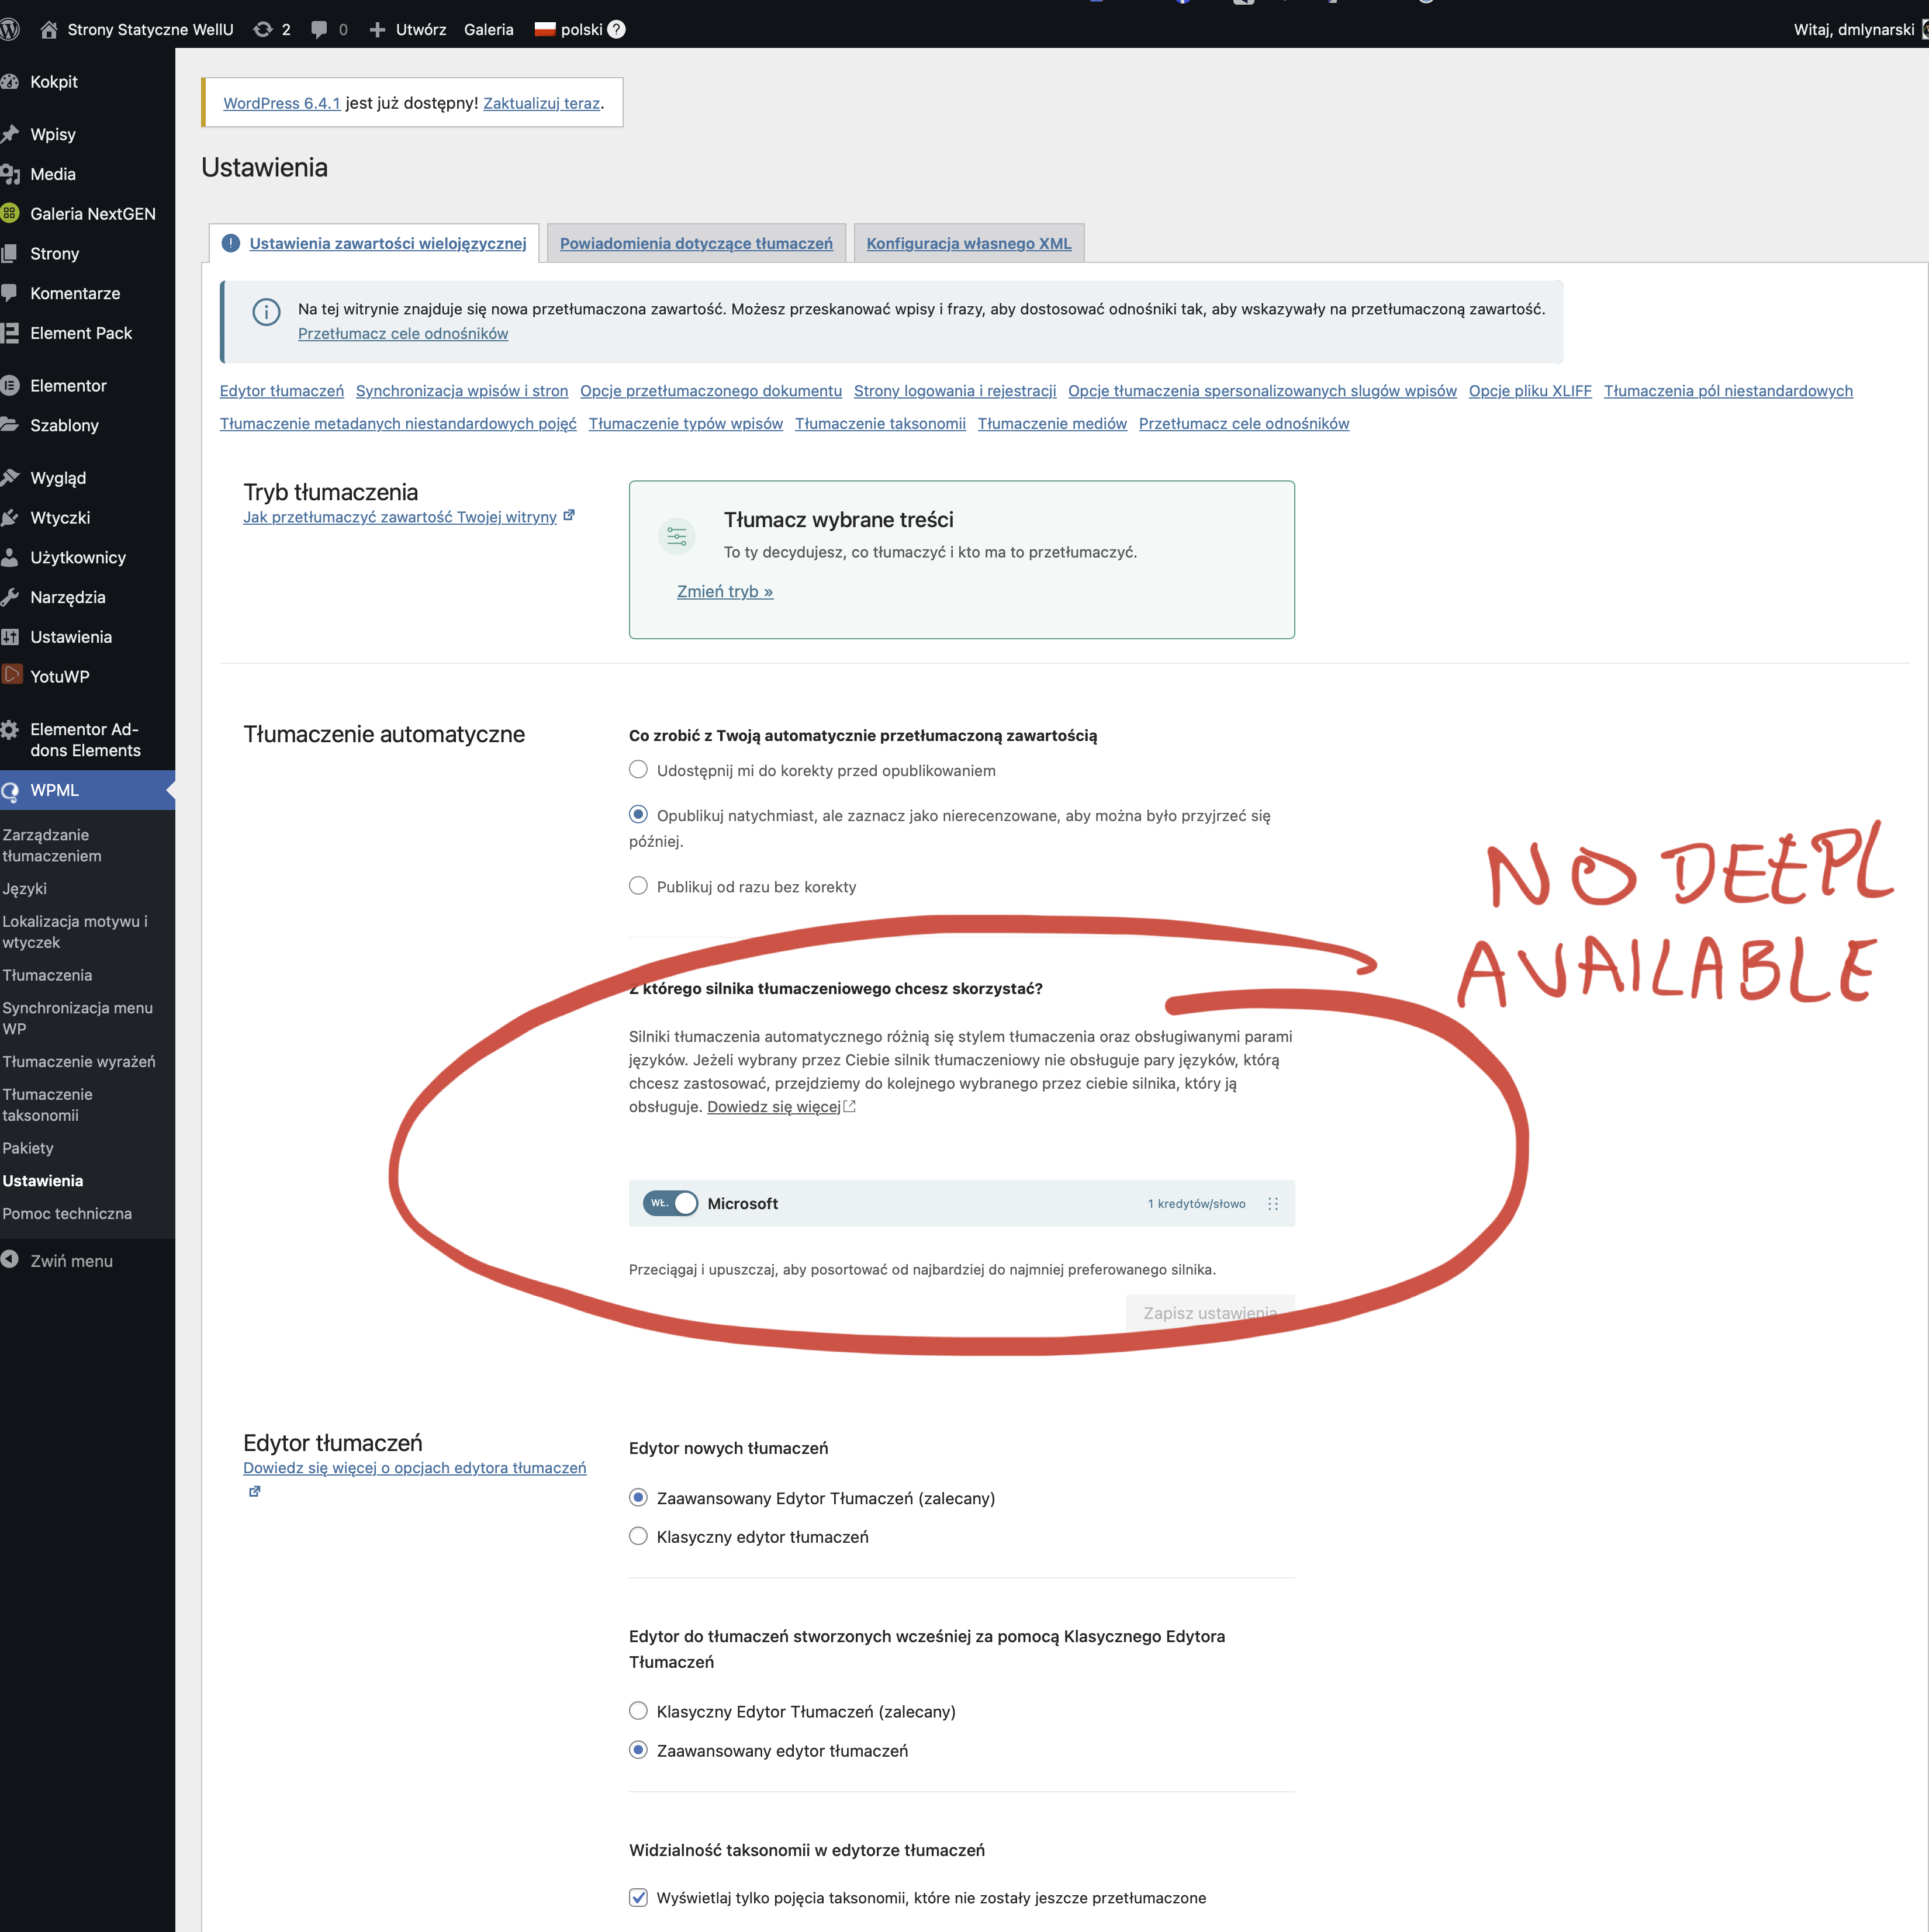The height and width of the screenshot is (1932, 1929).
Task: Select Opublikuj natychmiast radio option
Action: (638, 814)
